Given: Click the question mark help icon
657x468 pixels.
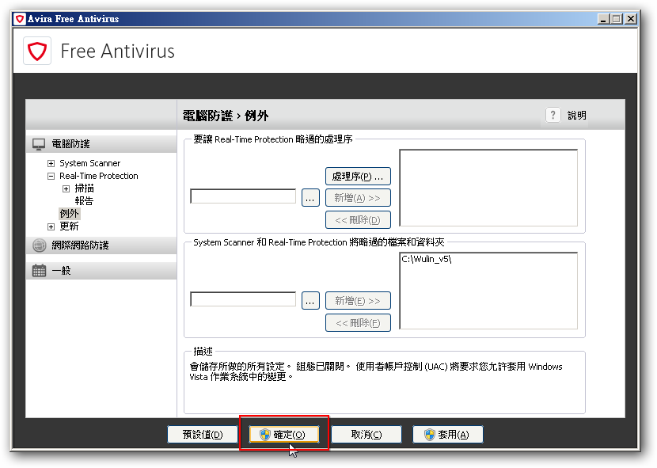Looking at the screenshot, I should (x=553, y=116).
